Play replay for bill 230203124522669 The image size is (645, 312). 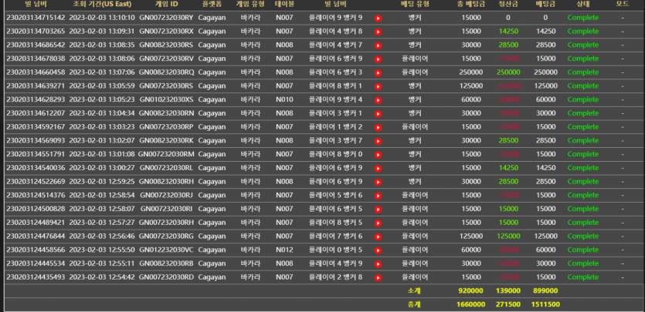[x=378, y=182]
